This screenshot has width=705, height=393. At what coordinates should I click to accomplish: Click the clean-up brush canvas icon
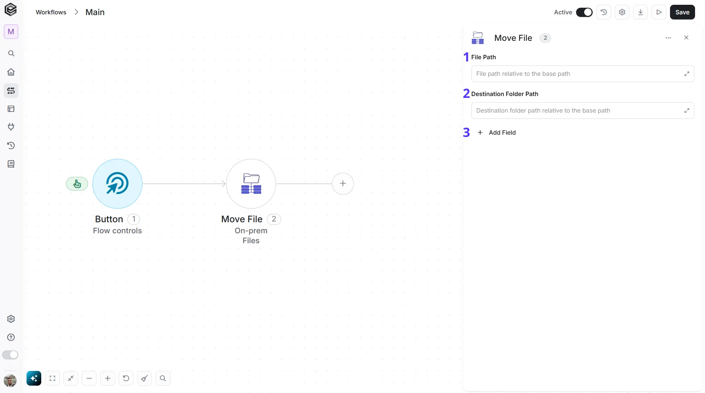coord(144,378)
